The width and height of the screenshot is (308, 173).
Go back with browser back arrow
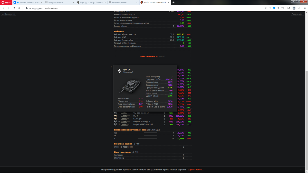click(x=3, y=8)
